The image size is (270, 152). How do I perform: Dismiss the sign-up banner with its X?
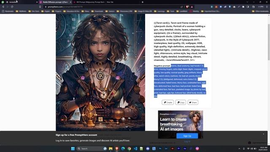pyautogui.click(x=263, y=134)
